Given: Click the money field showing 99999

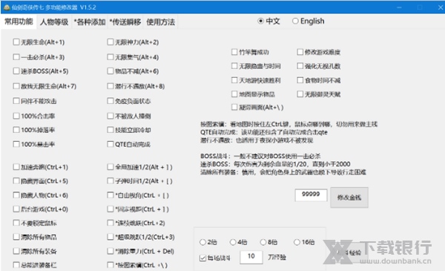Looking at the screenshot, I should pyautogui.click(x=311, y=195).
